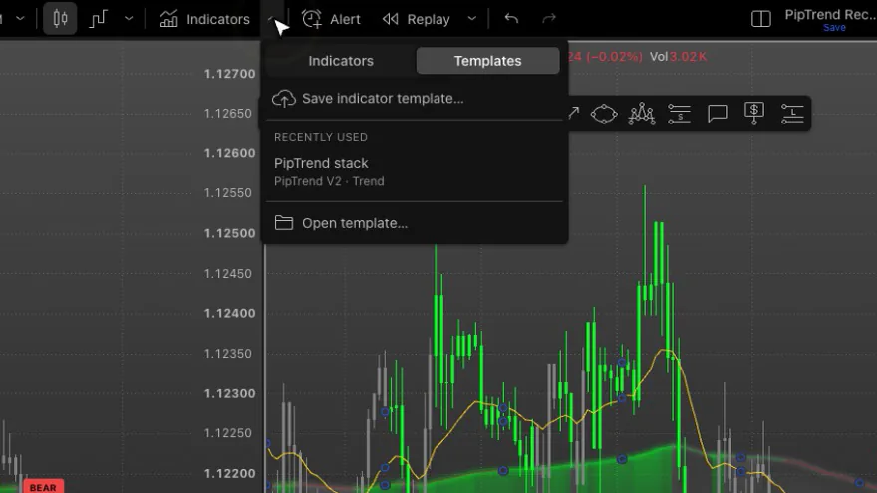Select the Templates tab

(x=487, y=61)
